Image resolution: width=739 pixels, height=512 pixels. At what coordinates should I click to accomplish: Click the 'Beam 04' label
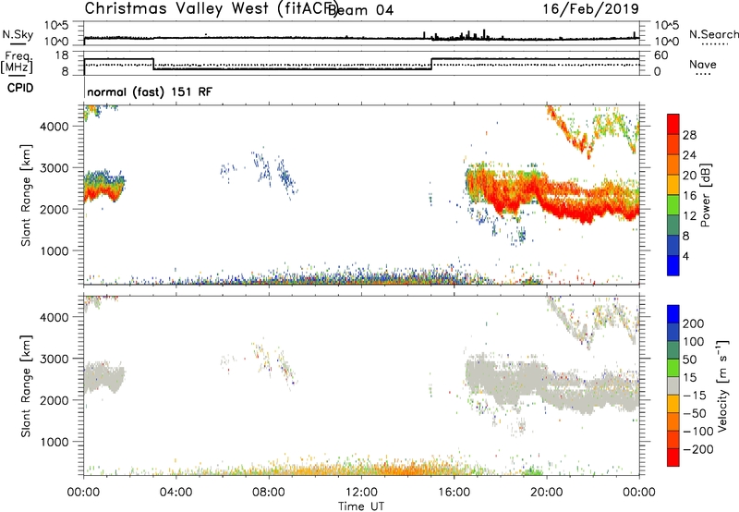(361, 10)
